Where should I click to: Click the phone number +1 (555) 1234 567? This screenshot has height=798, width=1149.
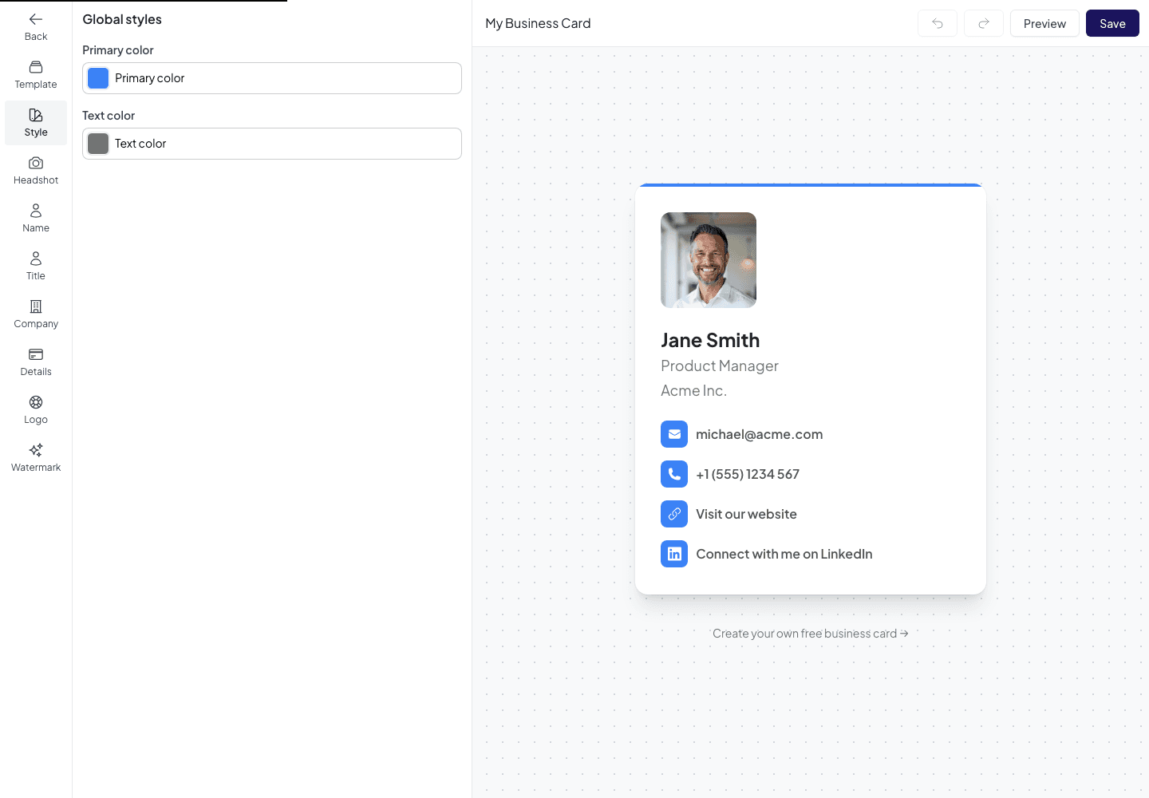point(748,474)
